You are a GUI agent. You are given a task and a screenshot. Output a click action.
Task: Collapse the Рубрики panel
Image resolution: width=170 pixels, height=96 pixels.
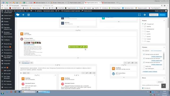[164, 47]
